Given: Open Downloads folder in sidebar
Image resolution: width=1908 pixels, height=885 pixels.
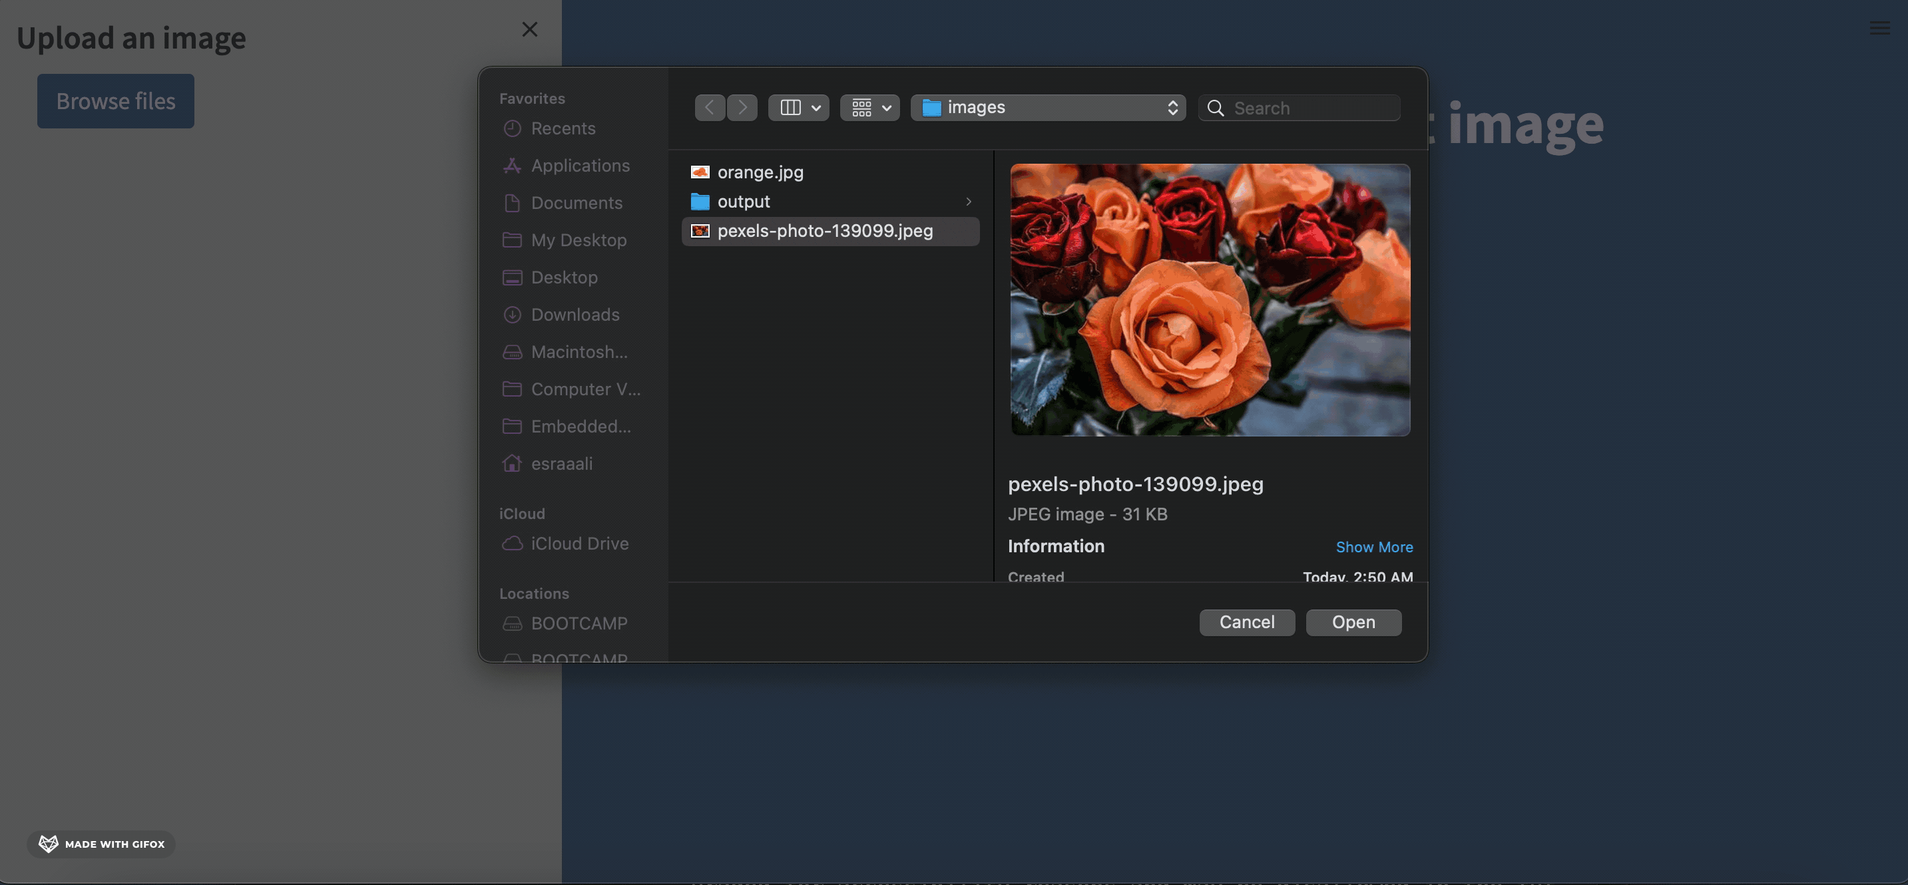Looking at the screenshot, I should 575,315.
